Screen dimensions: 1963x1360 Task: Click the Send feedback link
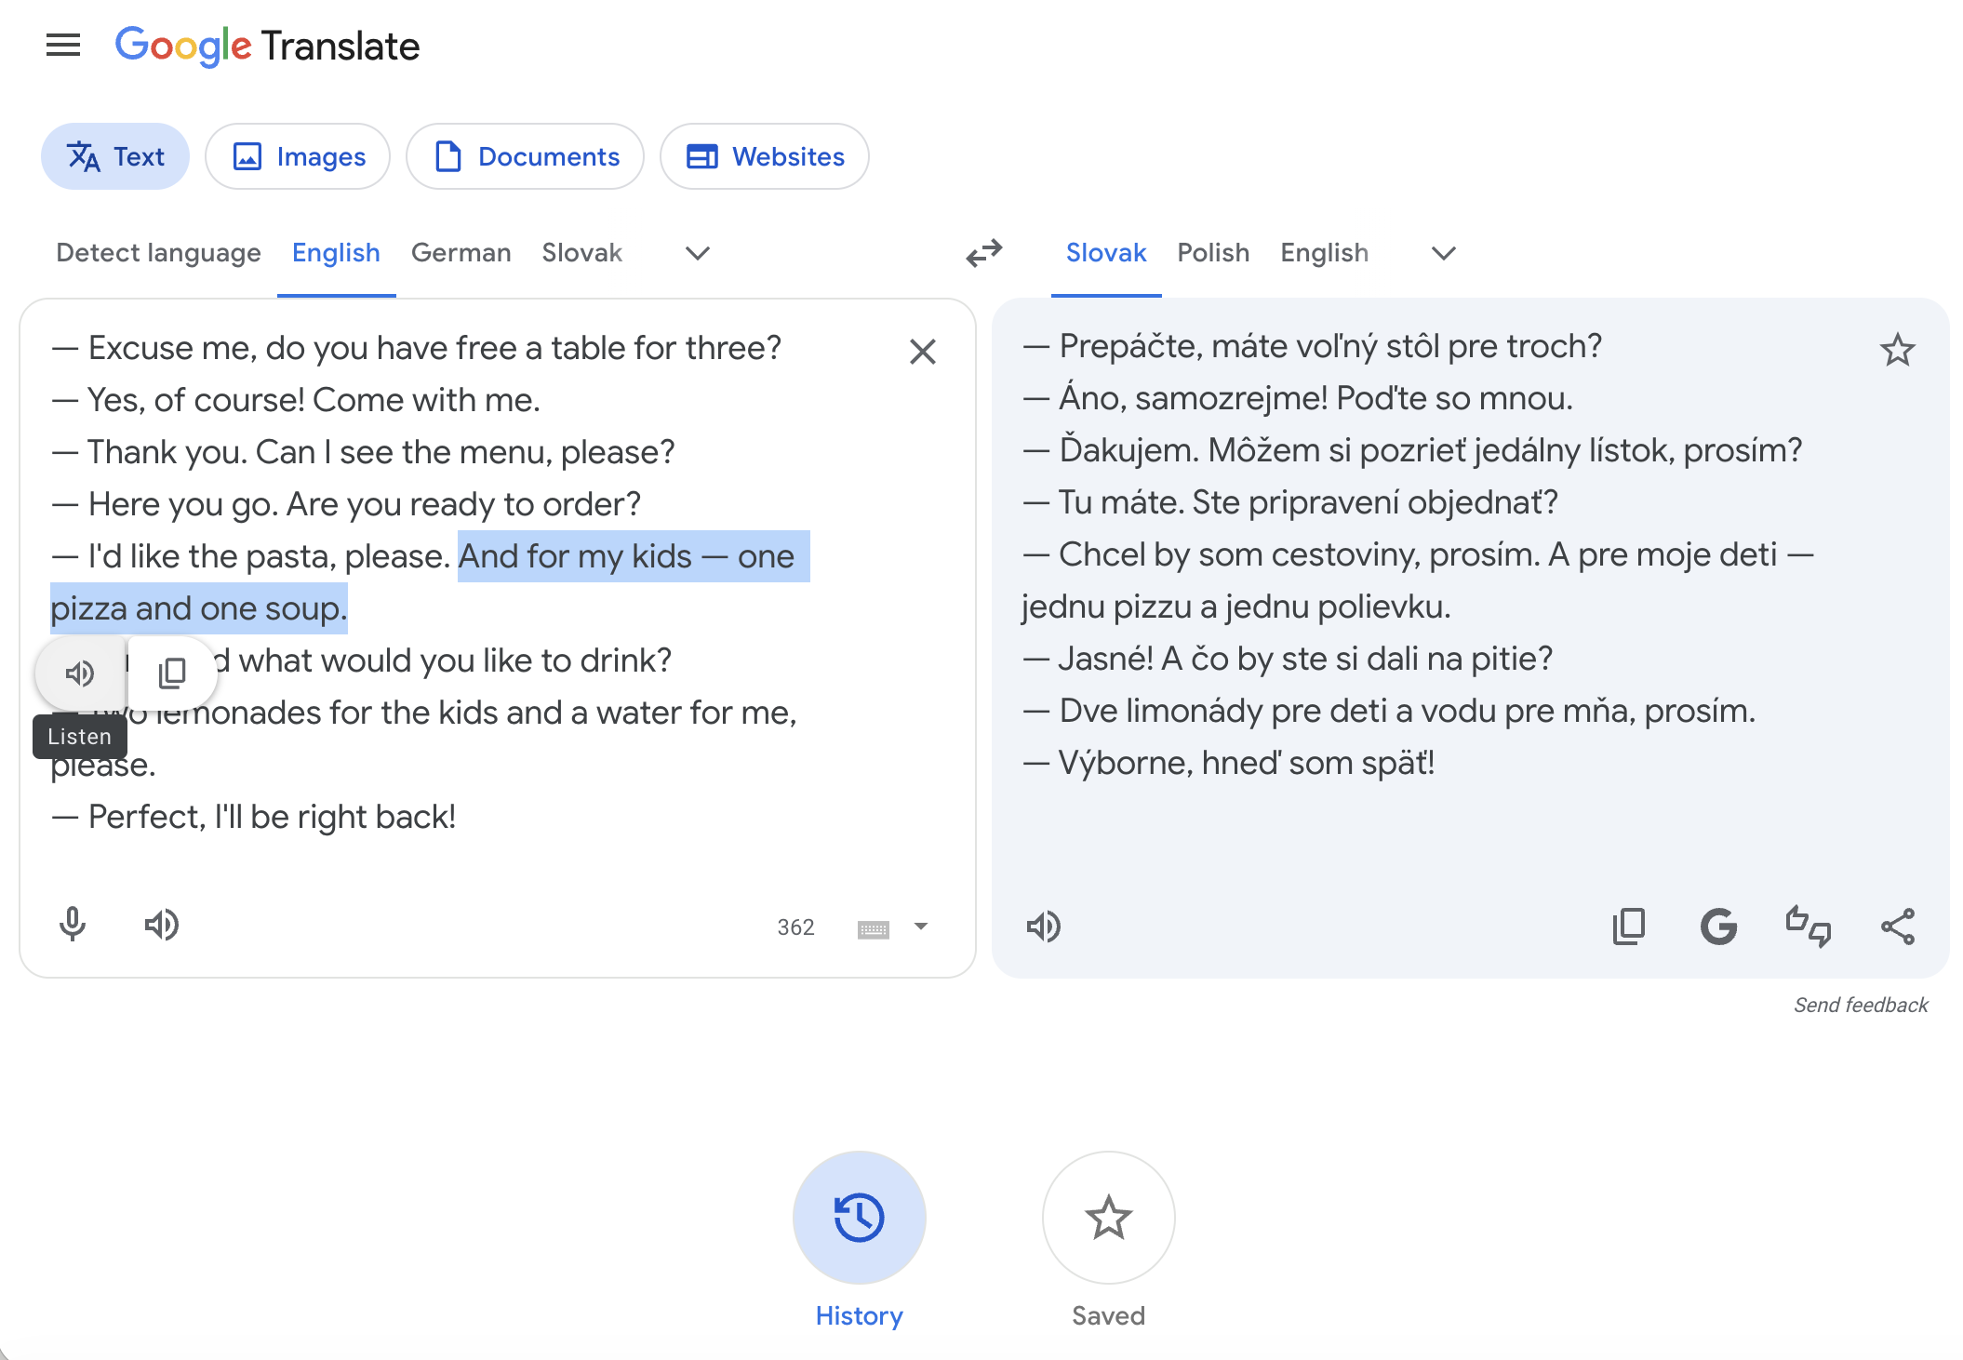(x=1860, y=1004)
